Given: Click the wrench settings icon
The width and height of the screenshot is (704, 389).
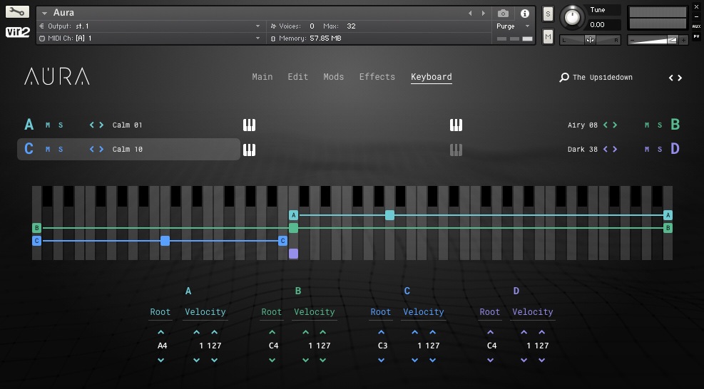Looking at the screenshot, I should click(x=17, y=12).
